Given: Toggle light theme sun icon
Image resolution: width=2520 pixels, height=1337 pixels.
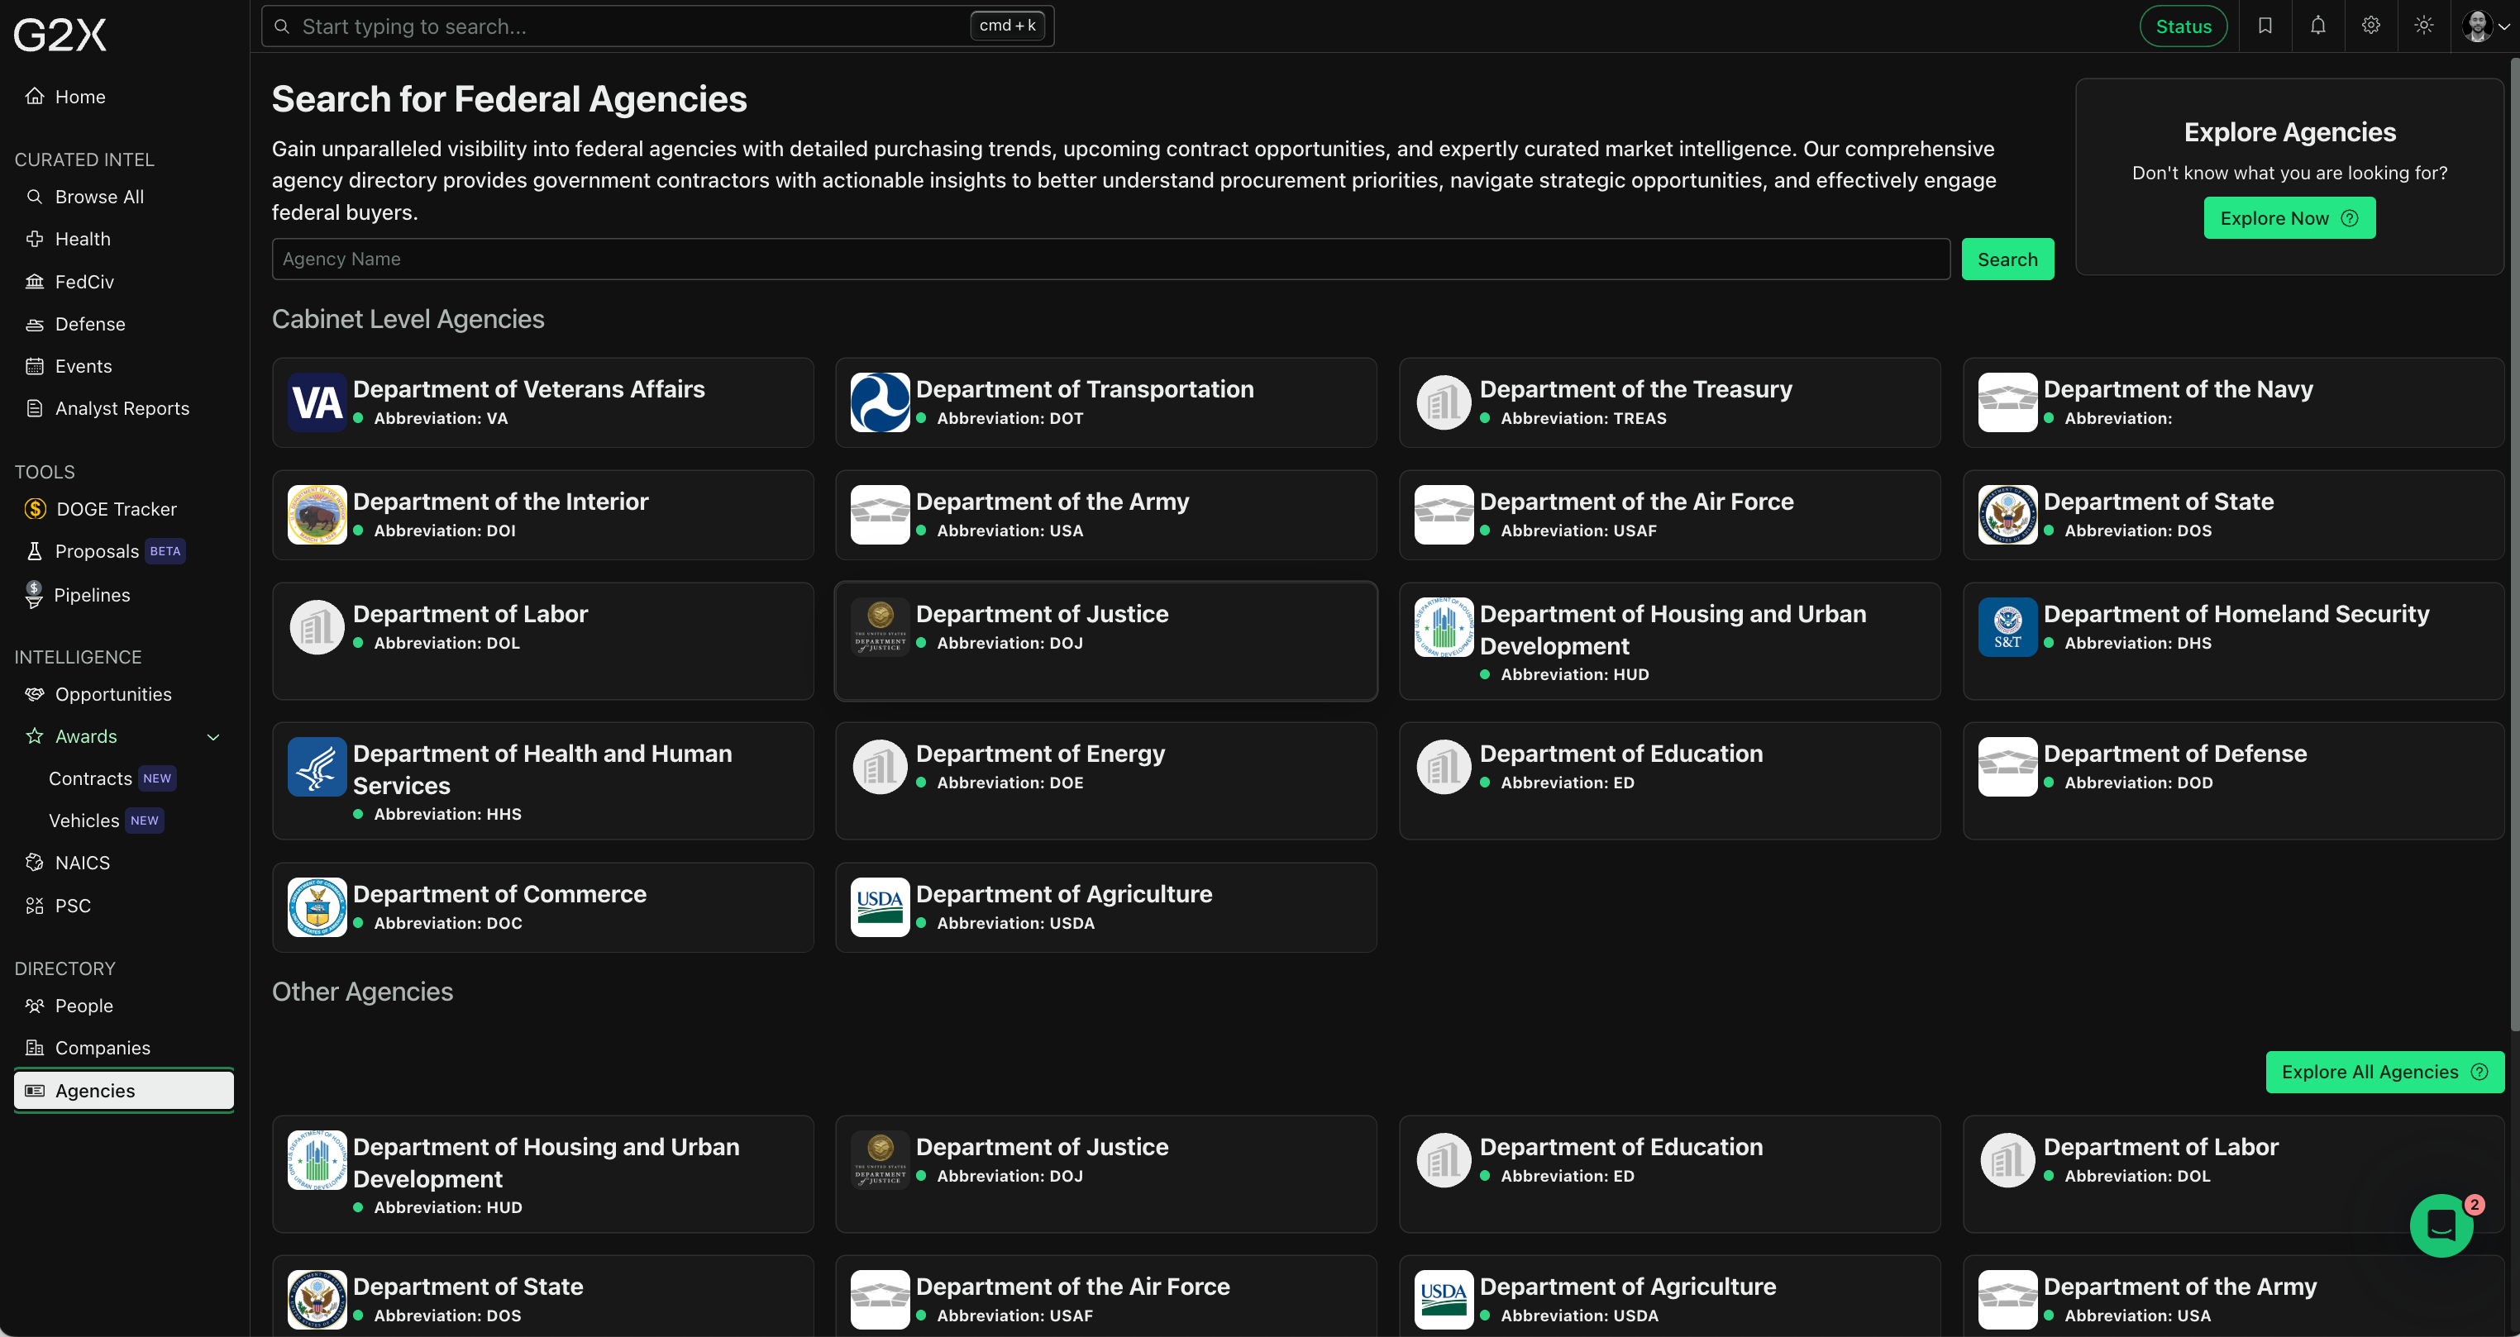Looking at the screenshot, I should tap(2423, 26).
